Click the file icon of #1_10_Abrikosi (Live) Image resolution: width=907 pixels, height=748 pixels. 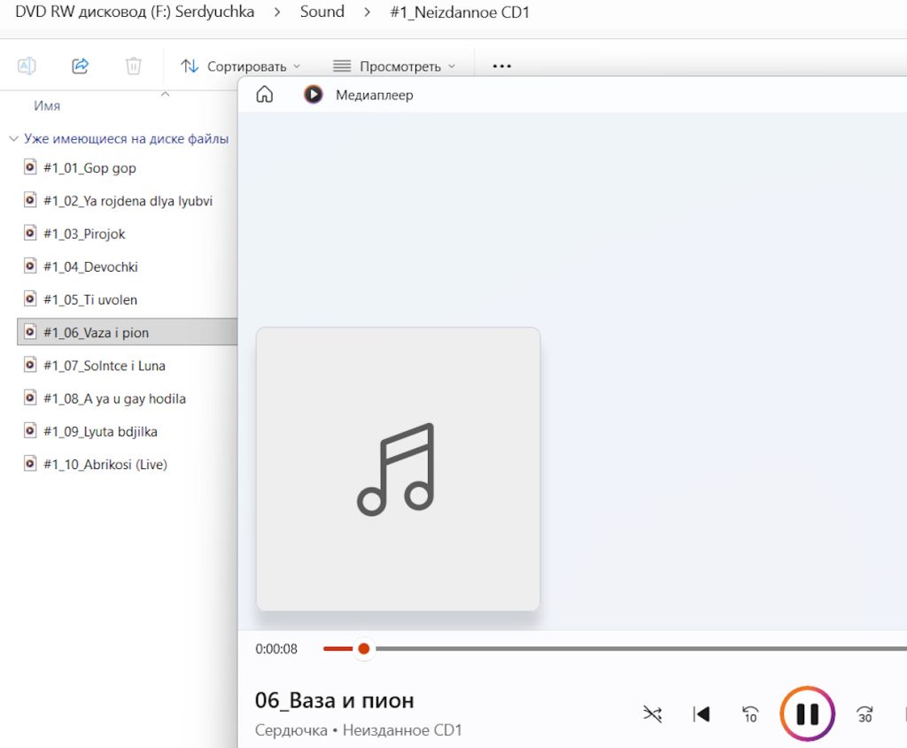[x=30, y=464]
